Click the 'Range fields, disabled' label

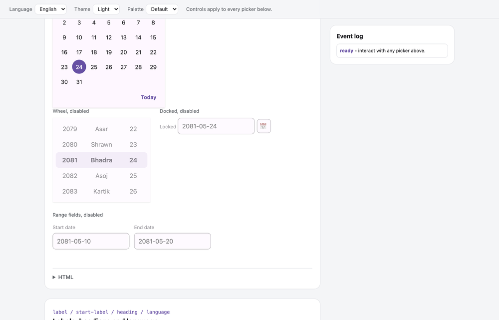pyautogui.click(x=78, y=215)
